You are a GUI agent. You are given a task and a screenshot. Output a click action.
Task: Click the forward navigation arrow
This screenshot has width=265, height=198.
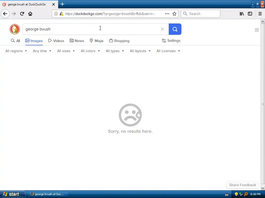tap(14, 14)
